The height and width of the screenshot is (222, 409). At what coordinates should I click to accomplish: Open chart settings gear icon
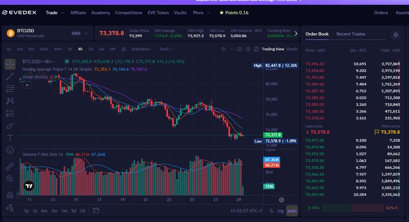(x=248, y=49)
